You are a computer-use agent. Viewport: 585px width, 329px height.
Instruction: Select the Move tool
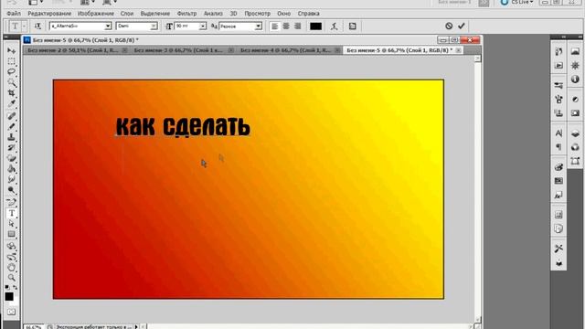click(12, 50)
